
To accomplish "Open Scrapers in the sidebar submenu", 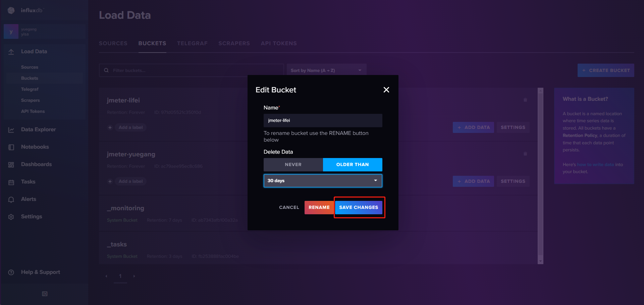I will [x=30, y=100].
